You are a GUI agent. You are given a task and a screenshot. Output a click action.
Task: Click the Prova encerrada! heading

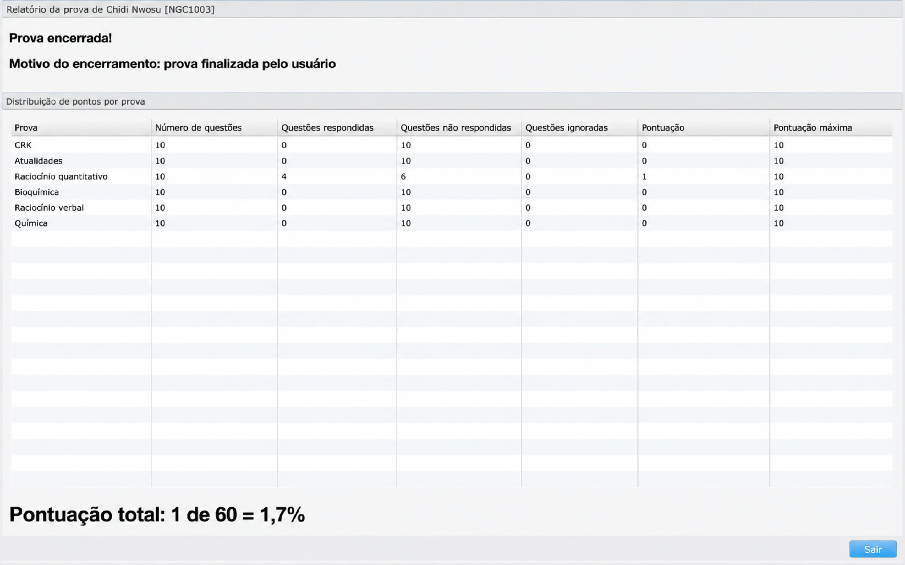(60, 38)
